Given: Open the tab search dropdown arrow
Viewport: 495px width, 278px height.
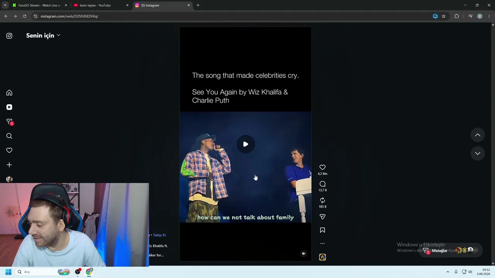Looking at the screenshot, I should pyautogui.click(x=5, y=5).
